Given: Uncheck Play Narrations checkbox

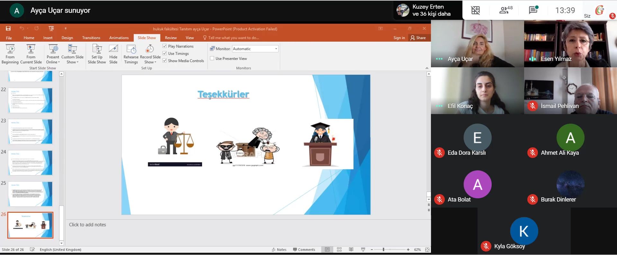Looking at the screenshot, I should [165, 46].
